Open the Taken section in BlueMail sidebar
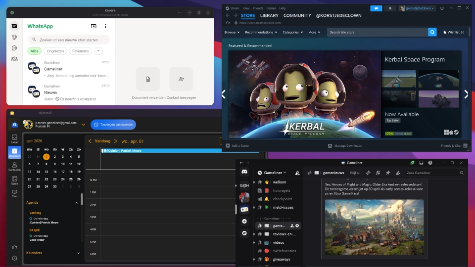 coord(14,180)
